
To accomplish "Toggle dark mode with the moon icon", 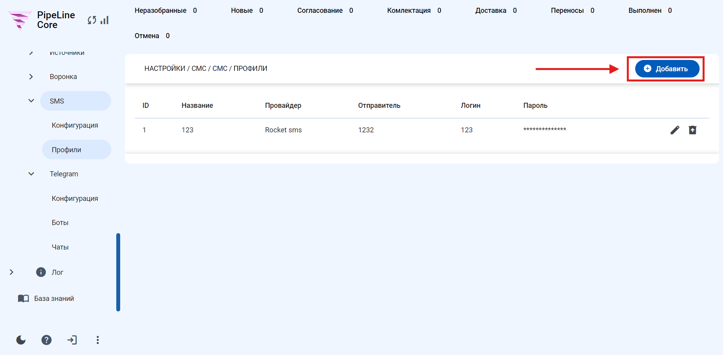I will (x=21, y=340).
